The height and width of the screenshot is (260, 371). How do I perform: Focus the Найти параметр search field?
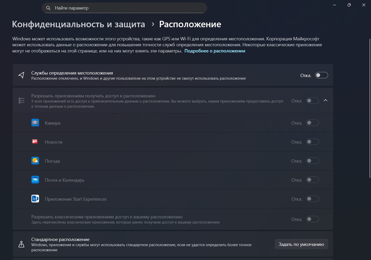(x=128, y=8)
